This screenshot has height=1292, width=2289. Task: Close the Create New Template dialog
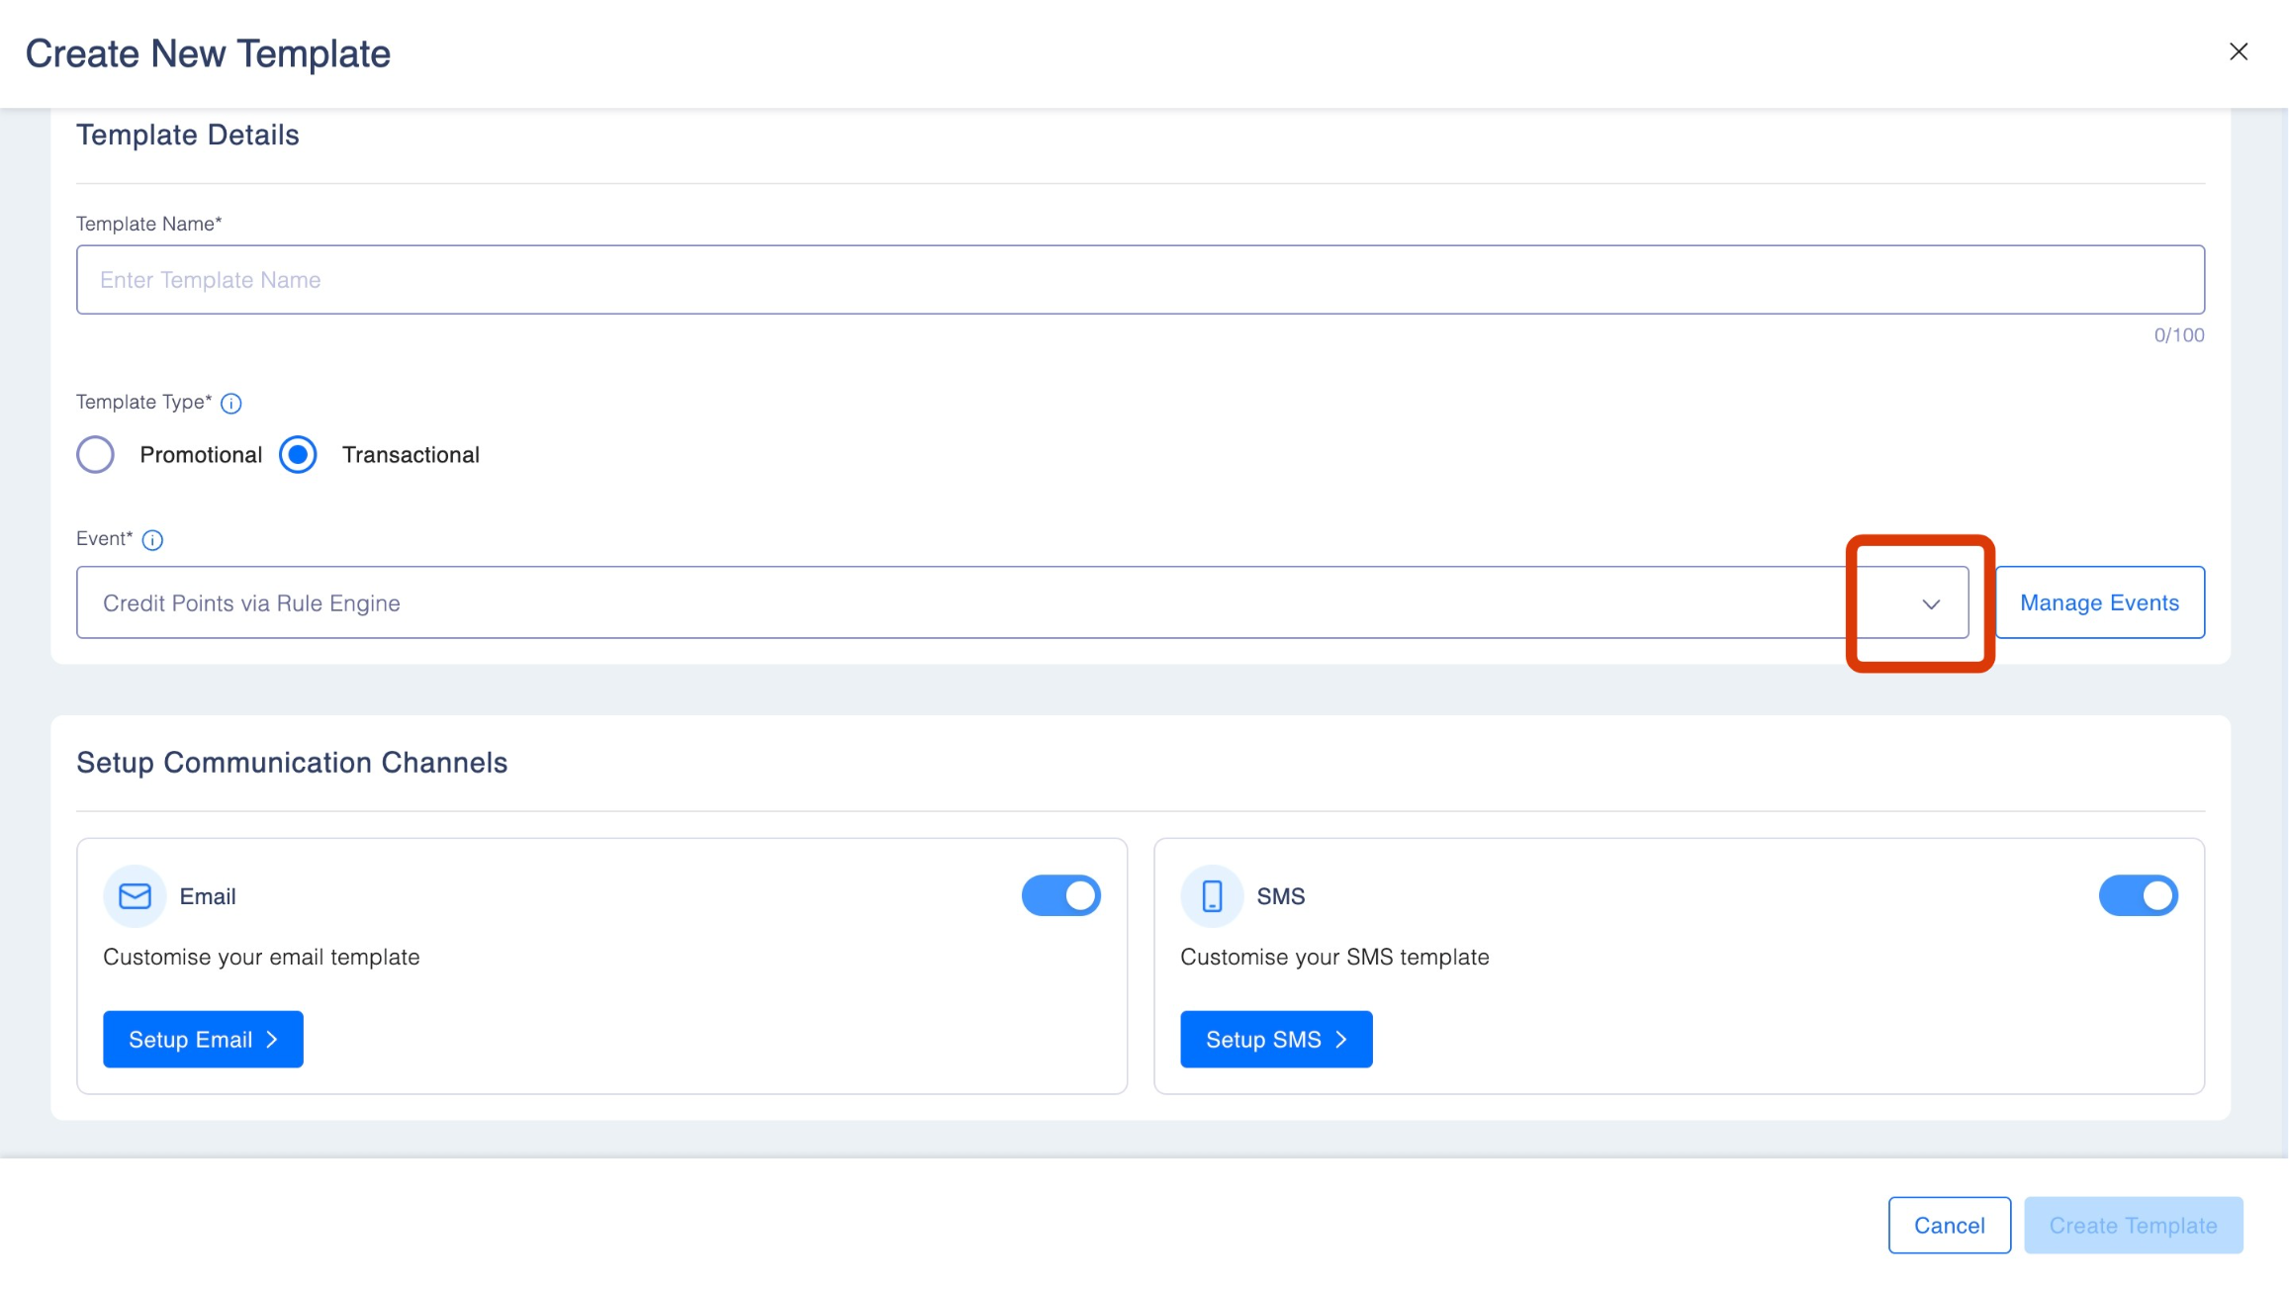pos(2239,51)
